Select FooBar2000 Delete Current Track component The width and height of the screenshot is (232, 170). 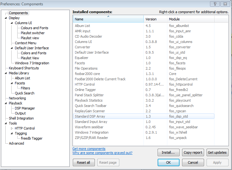pos(144,79)
